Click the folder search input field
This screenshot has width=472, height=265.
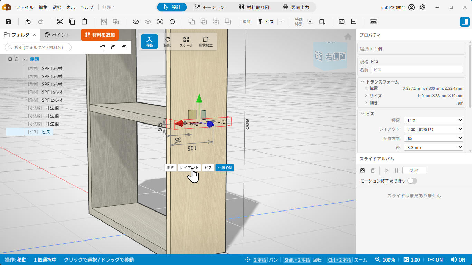[38, 47]
